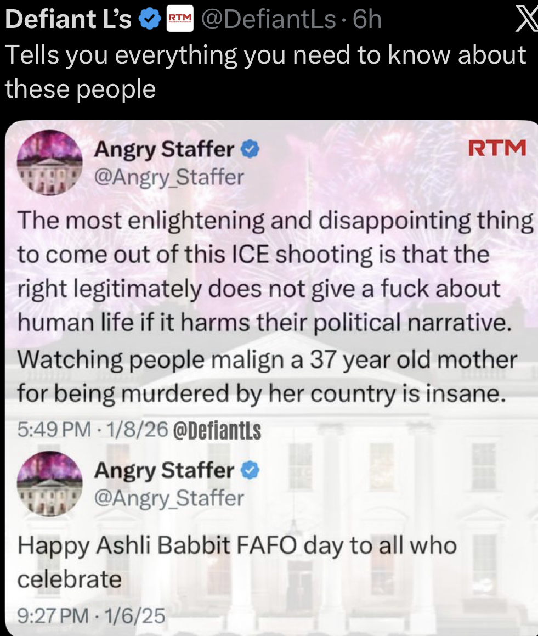Screen dimensions: 538x636
Task: Click the blue verified badge beside Defiant L's
Action: [150, 19]
